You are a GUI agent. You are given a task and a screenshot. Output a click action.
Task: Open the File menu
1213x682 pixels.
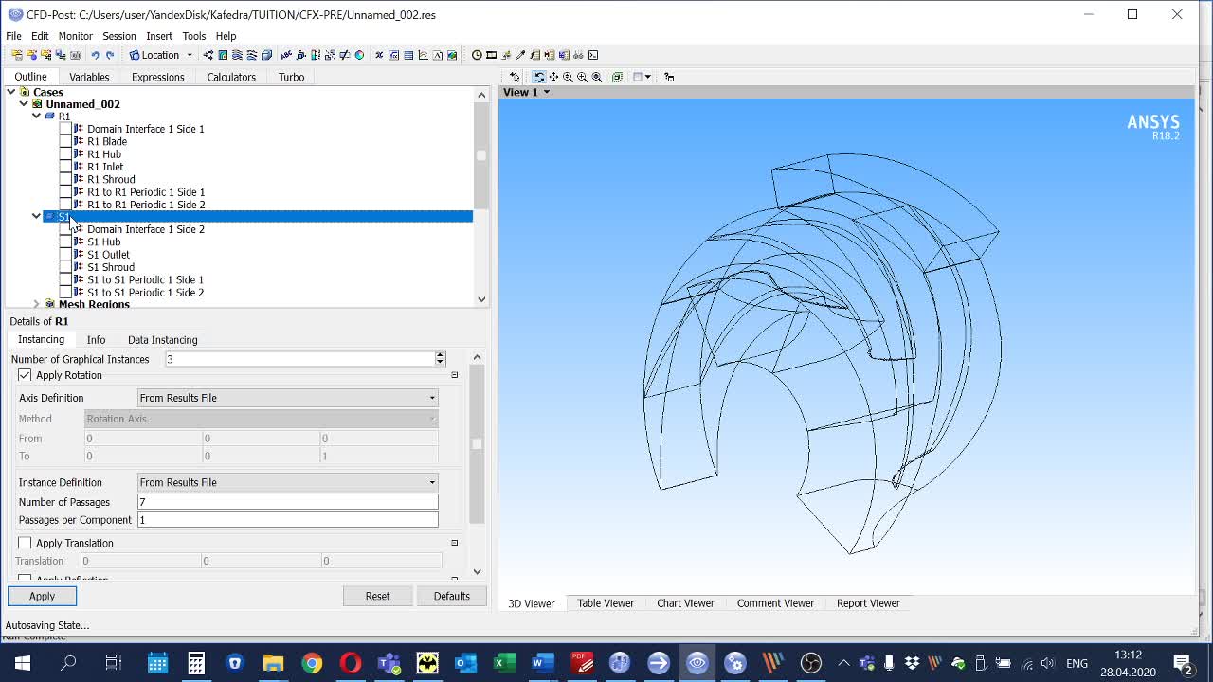pos(13,36)
